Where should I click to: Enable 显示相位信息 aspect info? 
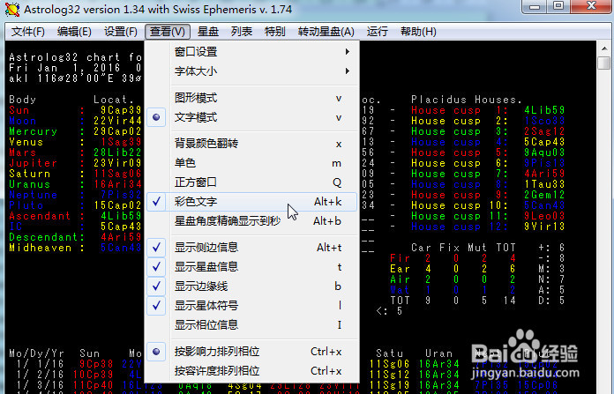(252, 324)
